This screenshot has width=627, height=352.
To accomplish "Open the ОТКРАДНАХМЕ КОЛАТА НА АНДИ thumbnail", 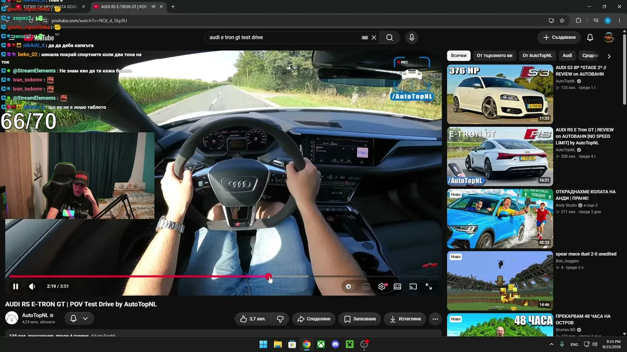I will tap(500, 219).
